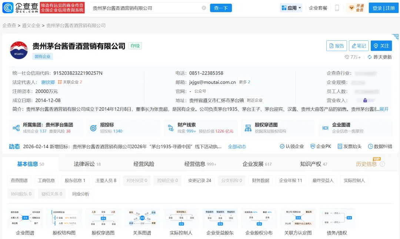Click 数据纠错
This screenshot has height=239, width=400.
(x=380, y=146)
